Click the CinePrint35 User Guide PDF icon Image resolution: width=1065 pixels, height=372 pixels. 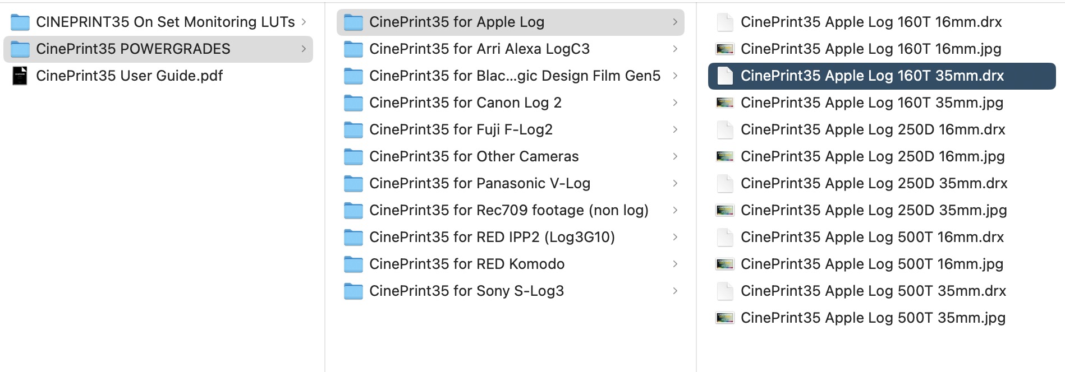(20, 76)
